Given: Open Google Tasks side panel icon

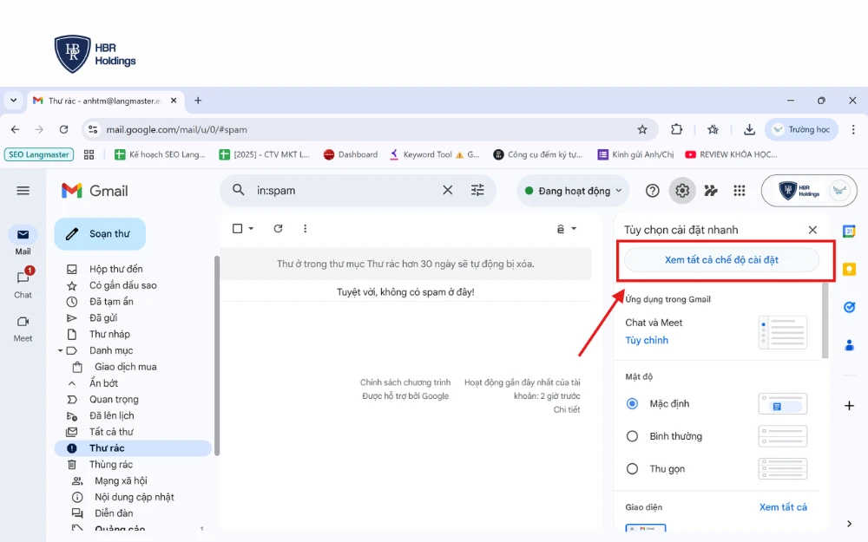Looking at the screenshot, I should click(849, 307).
